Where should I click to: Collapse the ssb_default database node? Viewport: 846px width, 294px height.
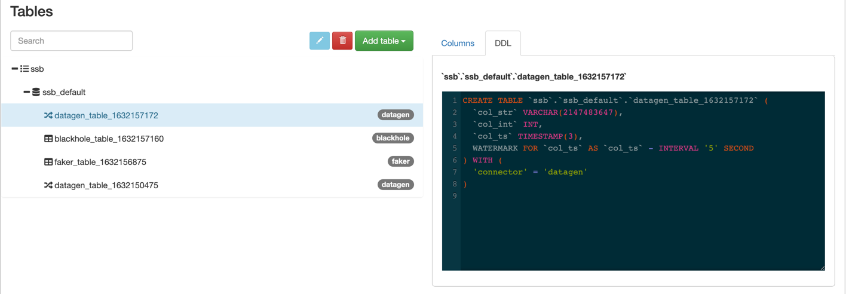tap(27, 92)
